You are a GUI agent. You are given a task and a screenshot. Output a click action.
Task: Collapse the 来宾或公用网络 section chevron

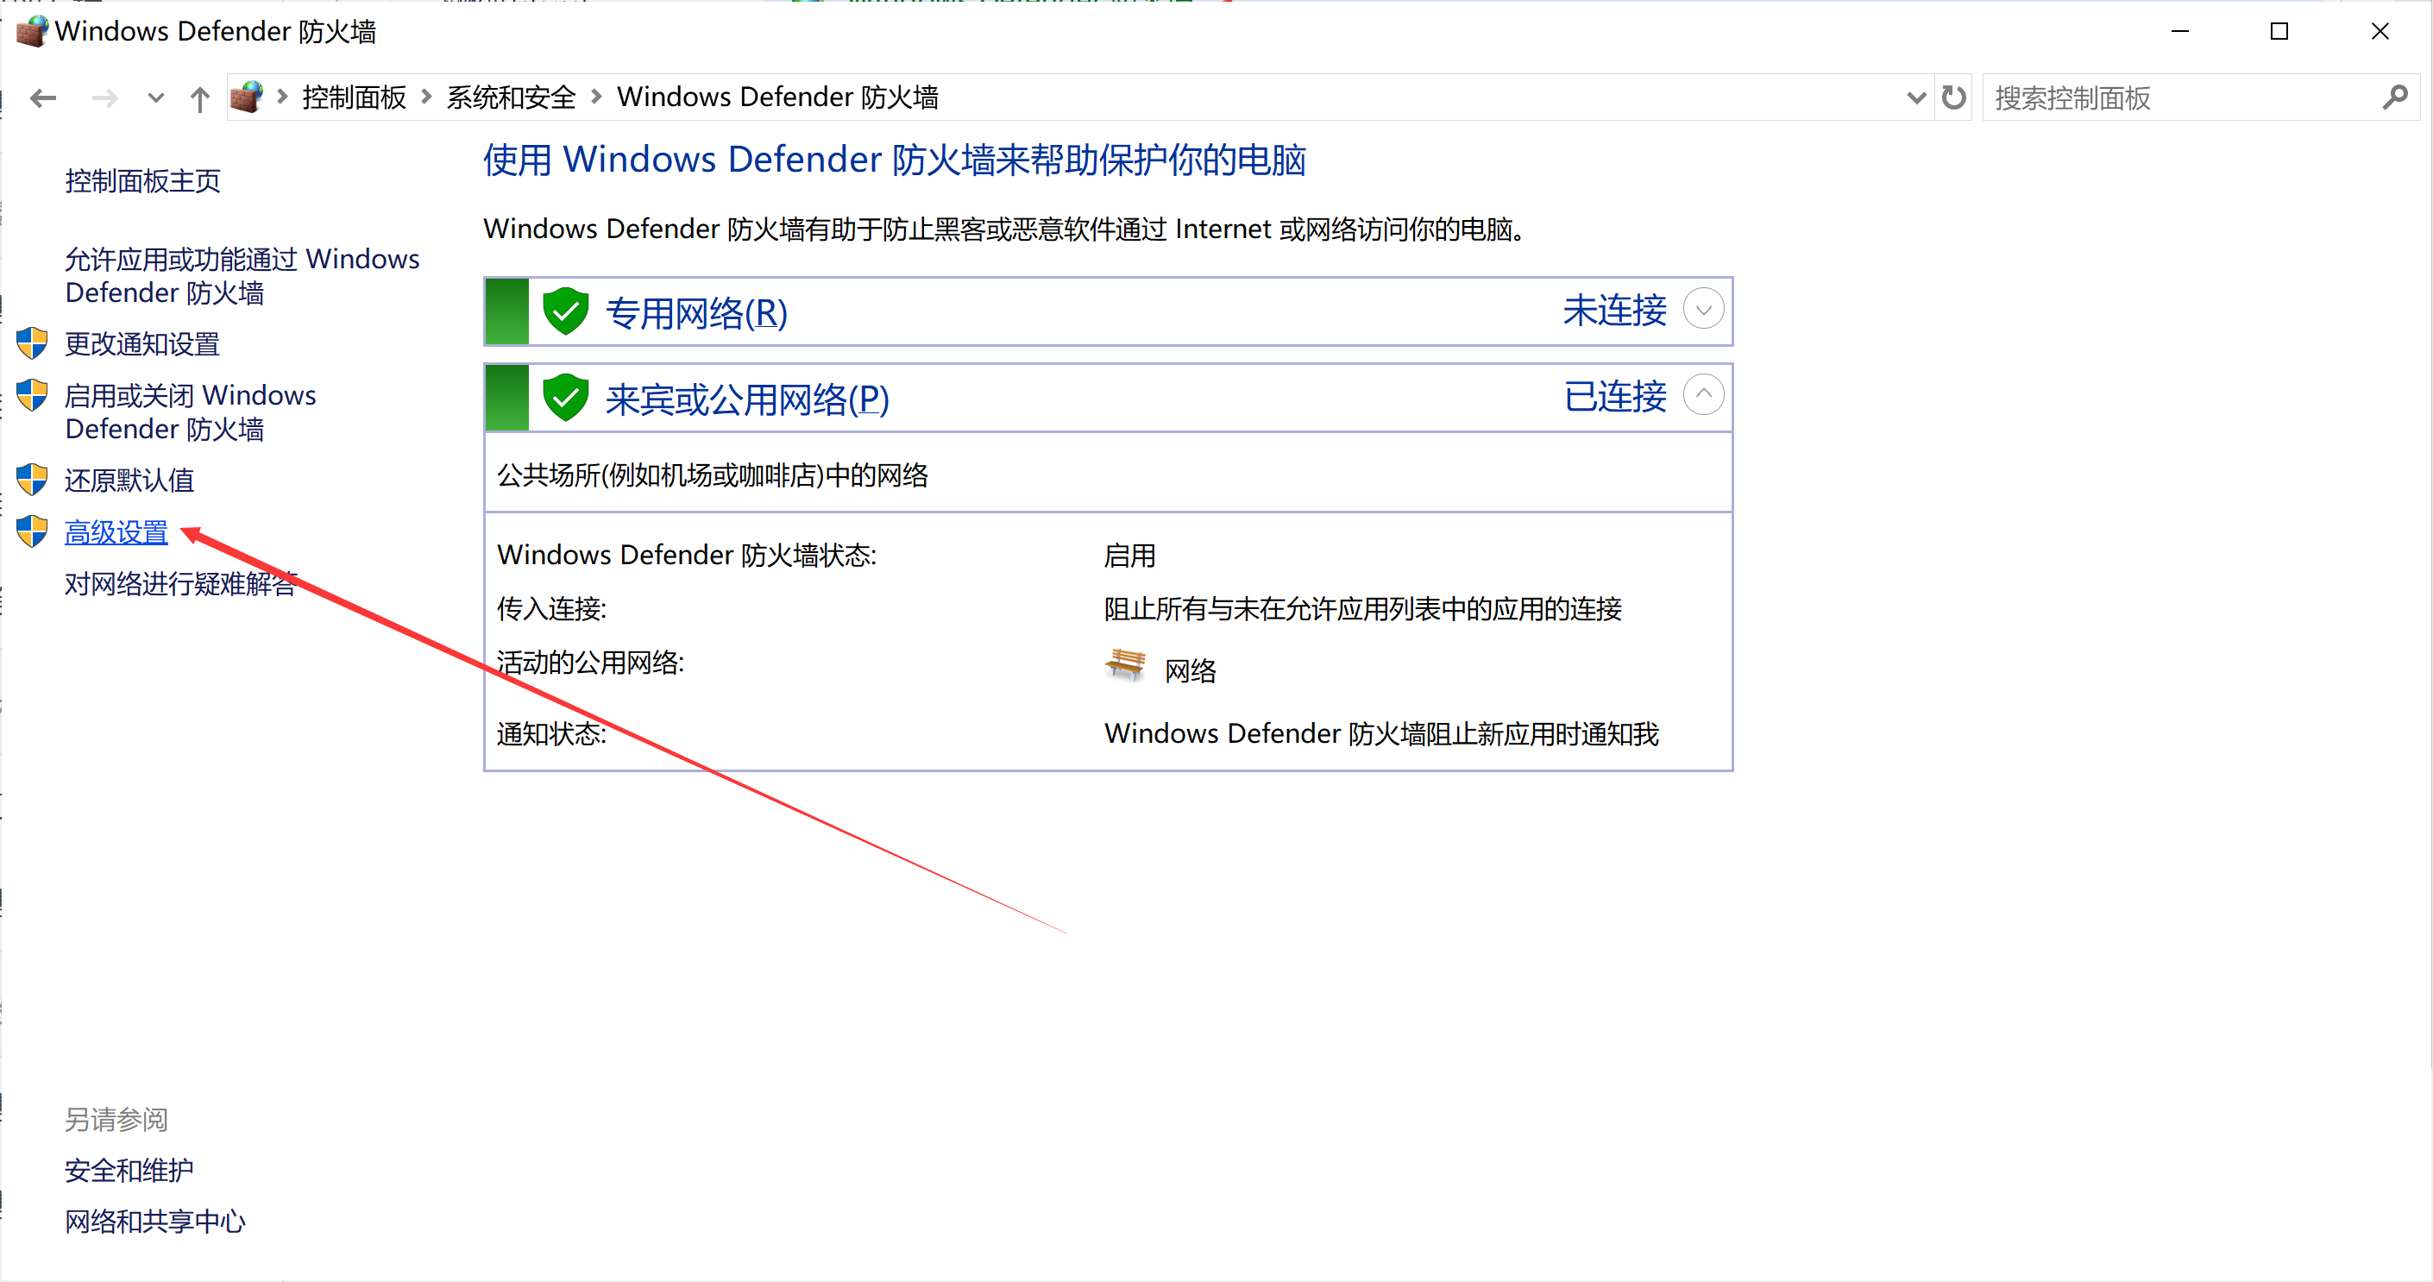(x=1703, y=395)
